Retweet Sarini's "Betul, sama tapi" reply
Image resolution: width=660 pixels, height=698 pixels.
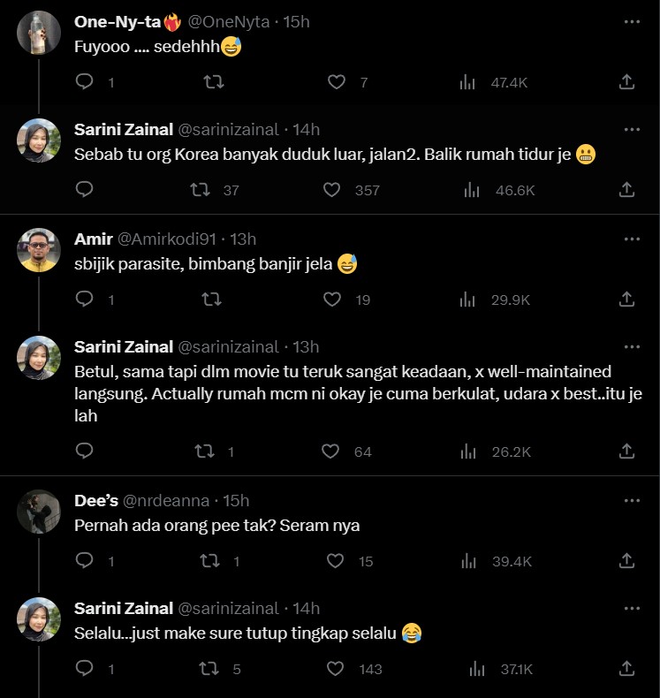pyautogui.click(x=204, y=451)
